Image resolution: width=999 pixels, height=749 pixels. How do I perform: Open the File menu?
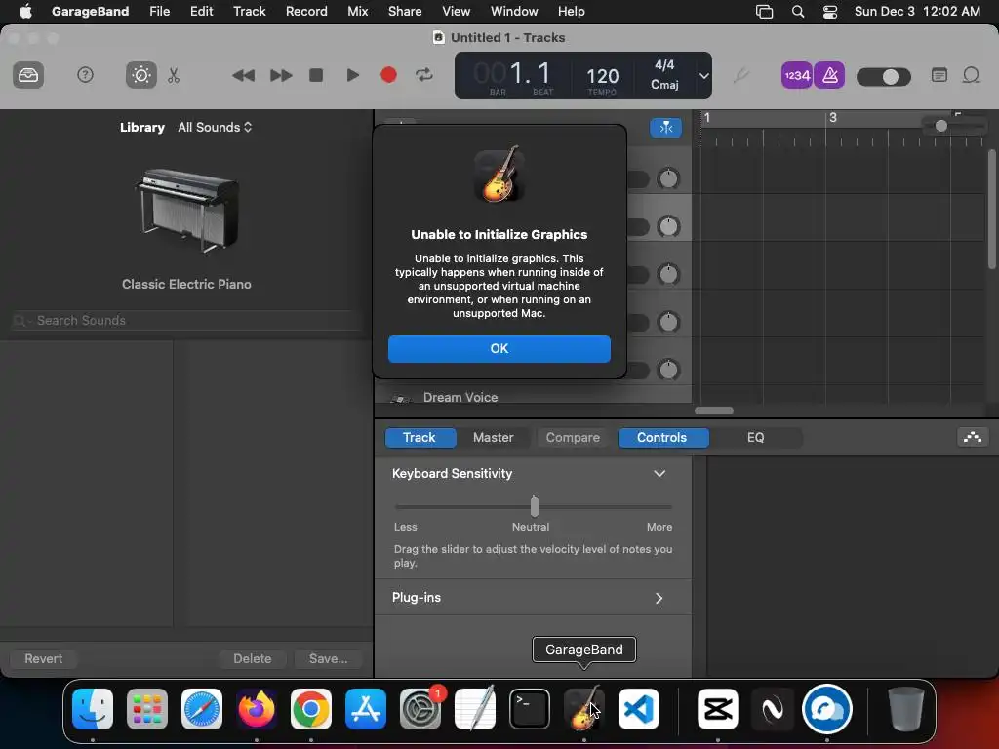pos(159,11)
